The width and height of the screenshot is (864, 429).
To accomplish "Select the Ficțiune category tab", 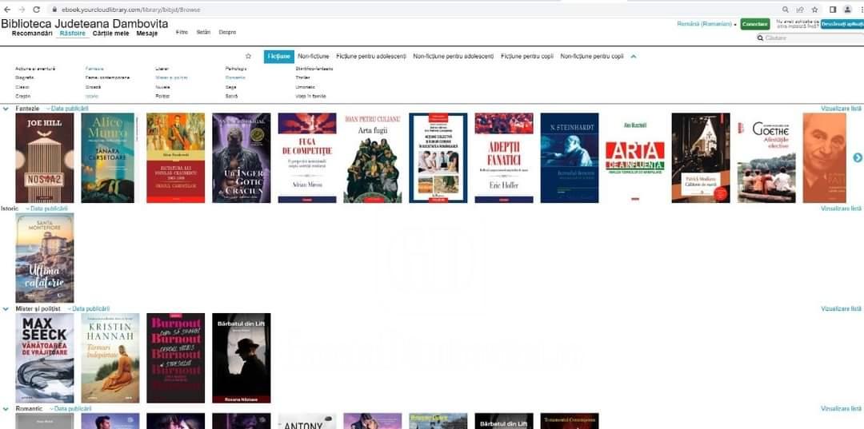I will [x=279, y=56].
